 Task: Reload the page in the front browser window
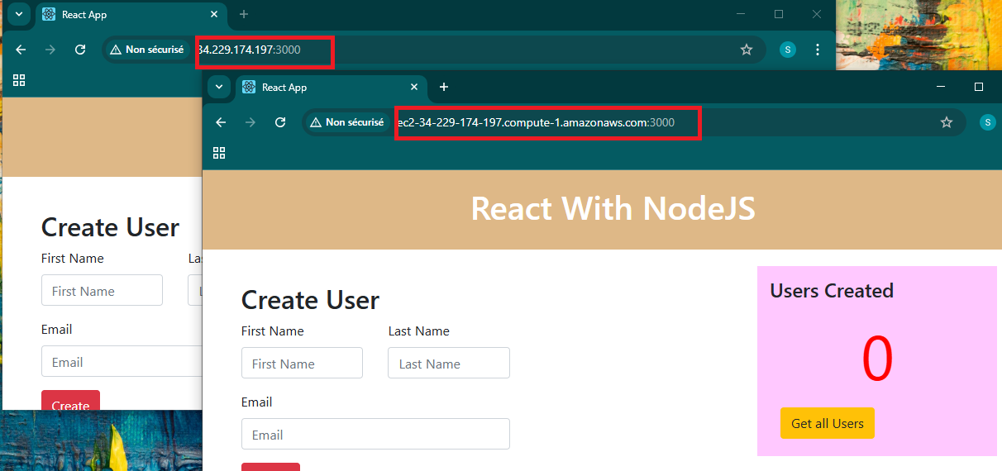[280, 122]
